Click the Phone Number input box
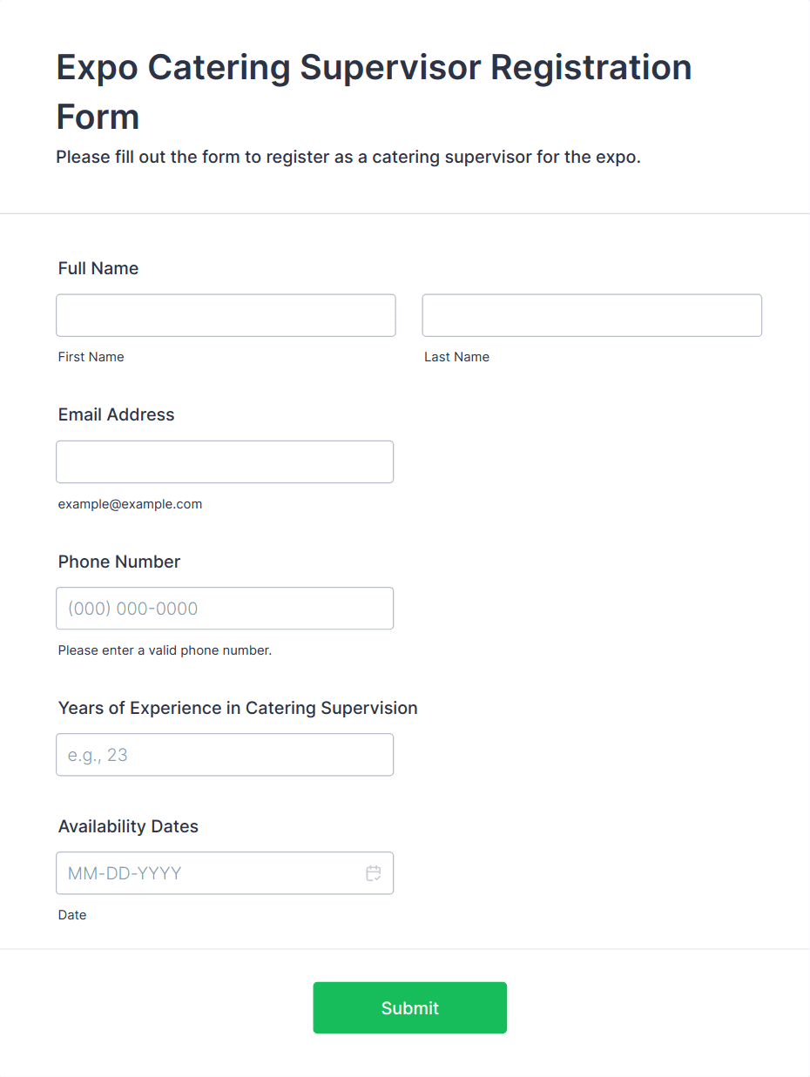Screen dimensions: 810x1077 pyautogui.click(x=225, y=609)
